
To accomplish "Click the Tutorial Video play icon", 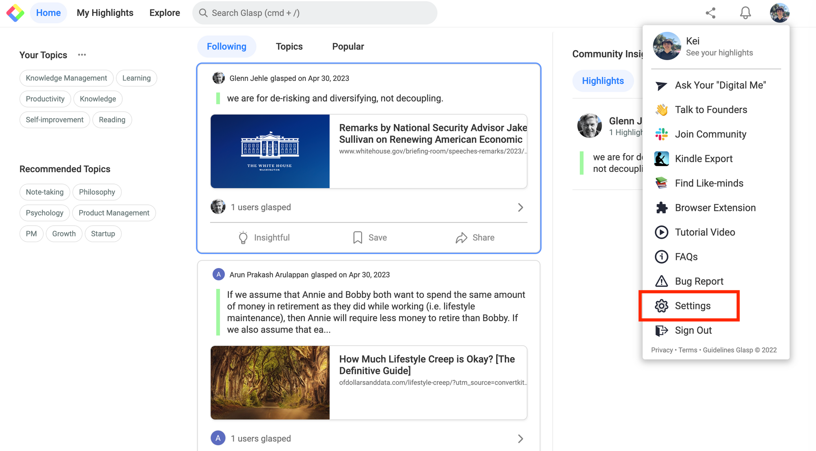I will click(661, 232).
